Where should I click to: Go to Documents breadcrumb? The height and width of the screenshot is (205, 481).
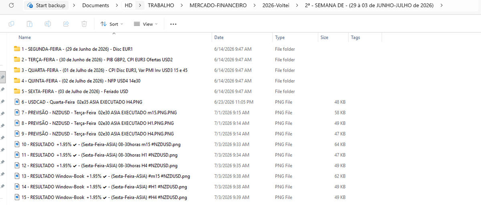click(95, 6)
